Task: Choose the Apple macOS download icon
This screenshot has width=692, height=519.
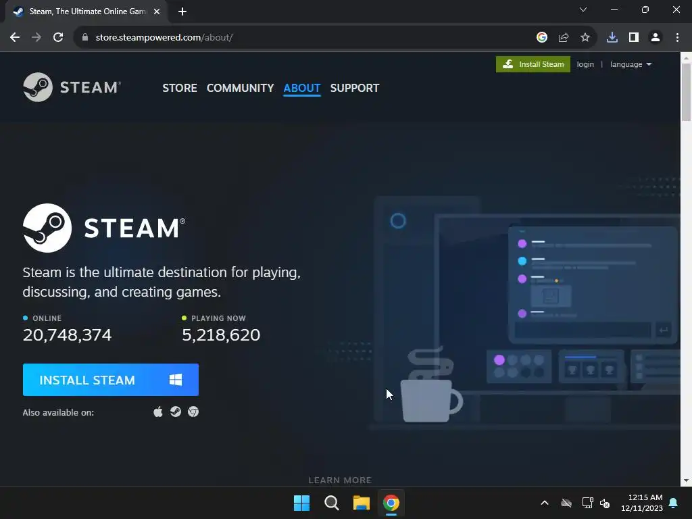Action: tap(158, 412)
